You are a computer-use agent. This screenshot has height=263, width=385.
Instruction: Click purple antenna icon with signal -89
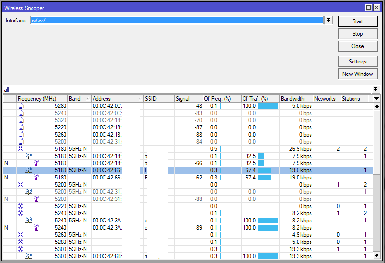[x=36, y=228]
